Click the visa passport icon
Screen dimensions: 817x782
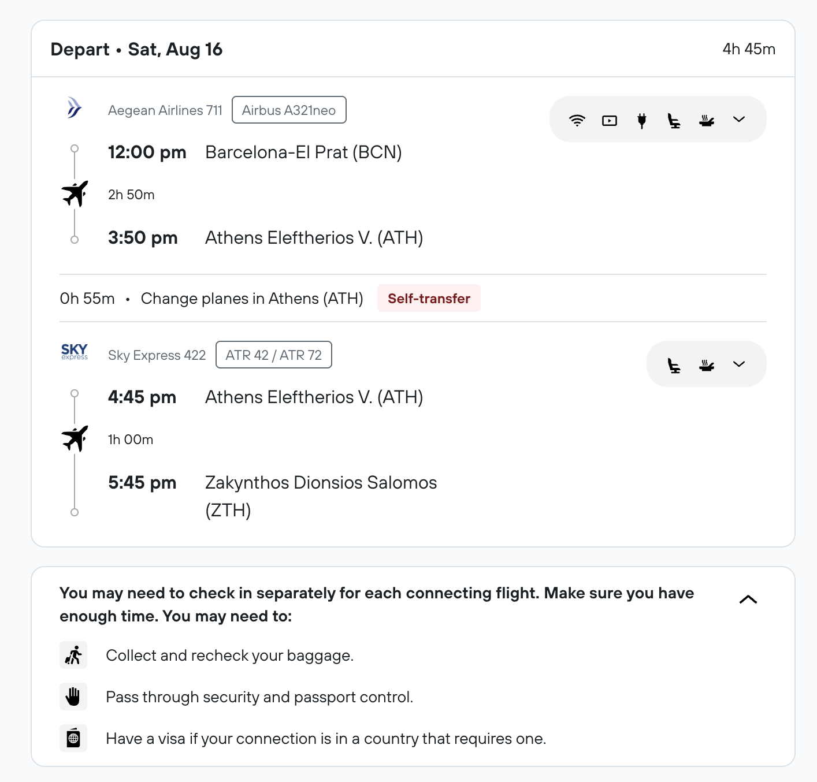pyautogui.click(x=73, y=738)
